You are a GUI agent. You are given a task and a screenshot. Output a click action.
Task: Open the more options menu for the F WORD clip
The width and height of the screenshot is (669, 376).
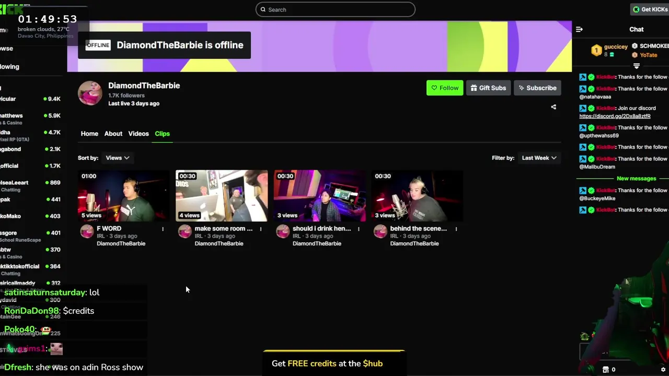[x=163, y=229]
